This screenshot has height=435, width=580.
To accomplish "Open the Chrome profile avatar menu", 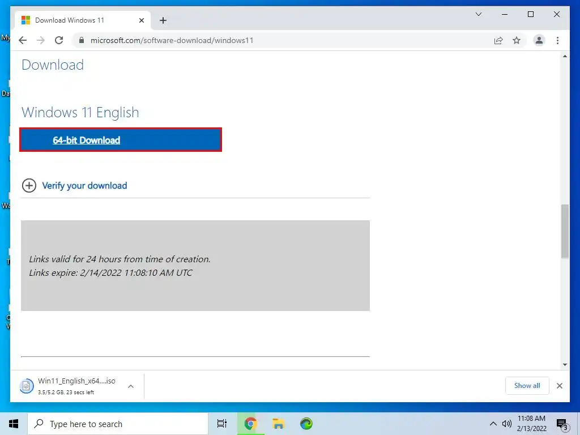I will 539,40.
